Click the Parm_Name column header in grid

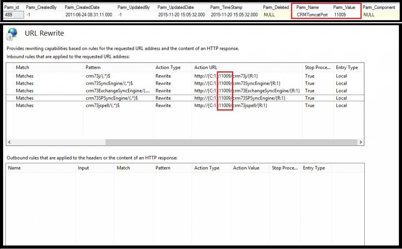(307, 7)
